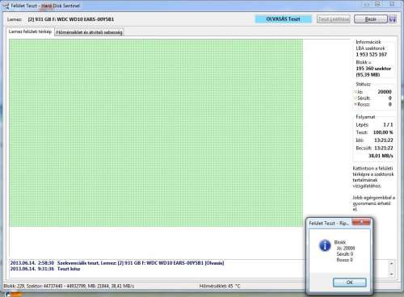The width and height of the screenshot is (404, 297).
Task: Click the Jó status color marker
Action: pyautogui.click(x=356, y=92)
